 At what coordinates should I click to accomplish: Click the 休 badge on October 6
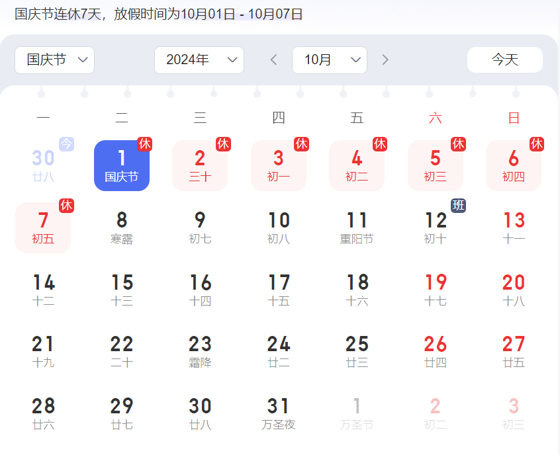(x=537, y=144)
